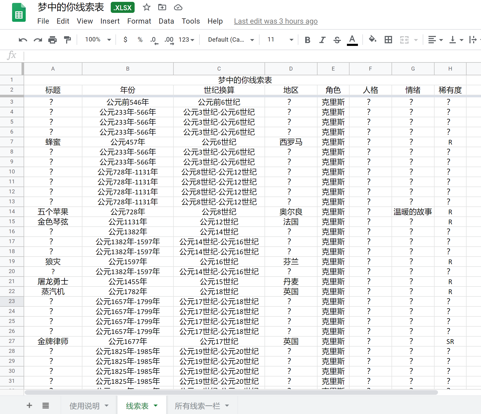The image size is (481, 414).
Task: Select the header cell 世纪换算
Action: pyautogui.click(x=219, y=90)
